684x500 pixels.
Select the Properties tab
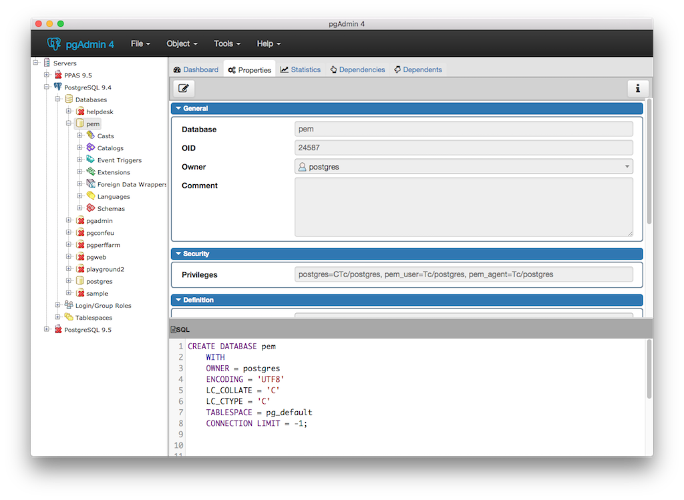[x=250, y=69]
